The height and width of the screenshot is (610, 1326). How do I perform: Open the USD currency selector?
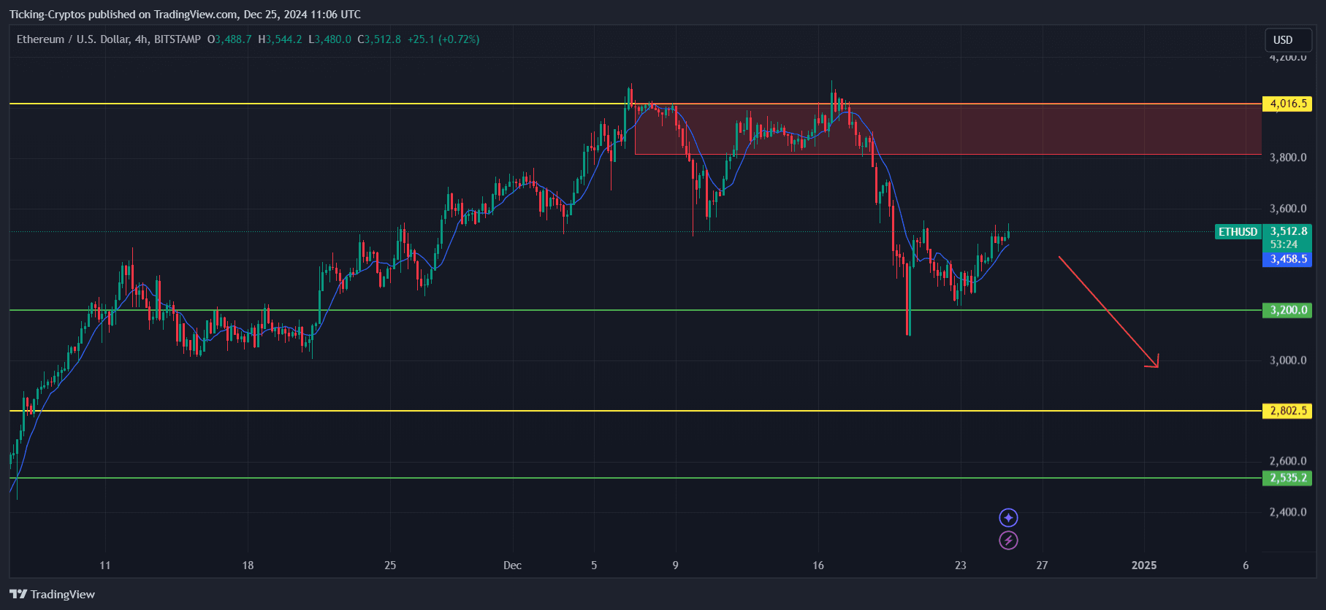(x=1288, y=40)
